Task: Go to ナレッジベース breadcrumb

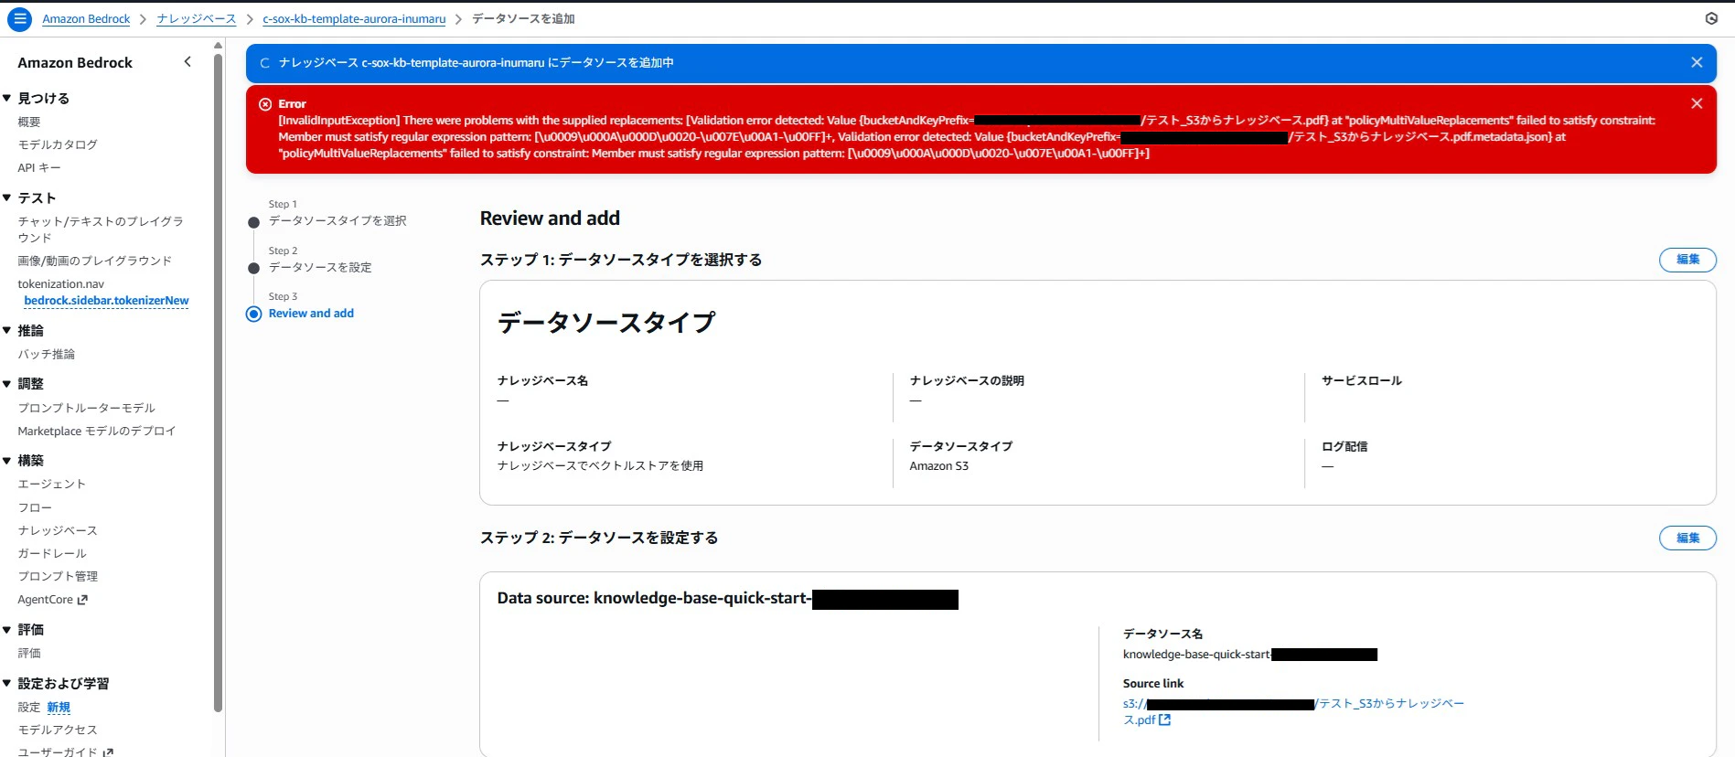Action: click(x=196, y=19)
